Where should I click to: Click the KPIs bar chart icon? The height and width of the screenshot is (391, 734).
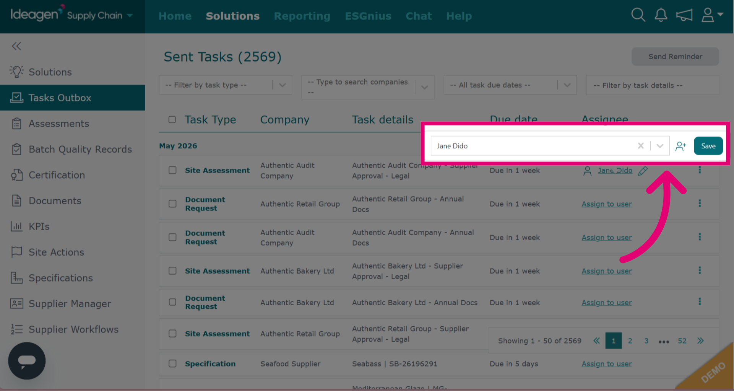(x=16, y=226)
